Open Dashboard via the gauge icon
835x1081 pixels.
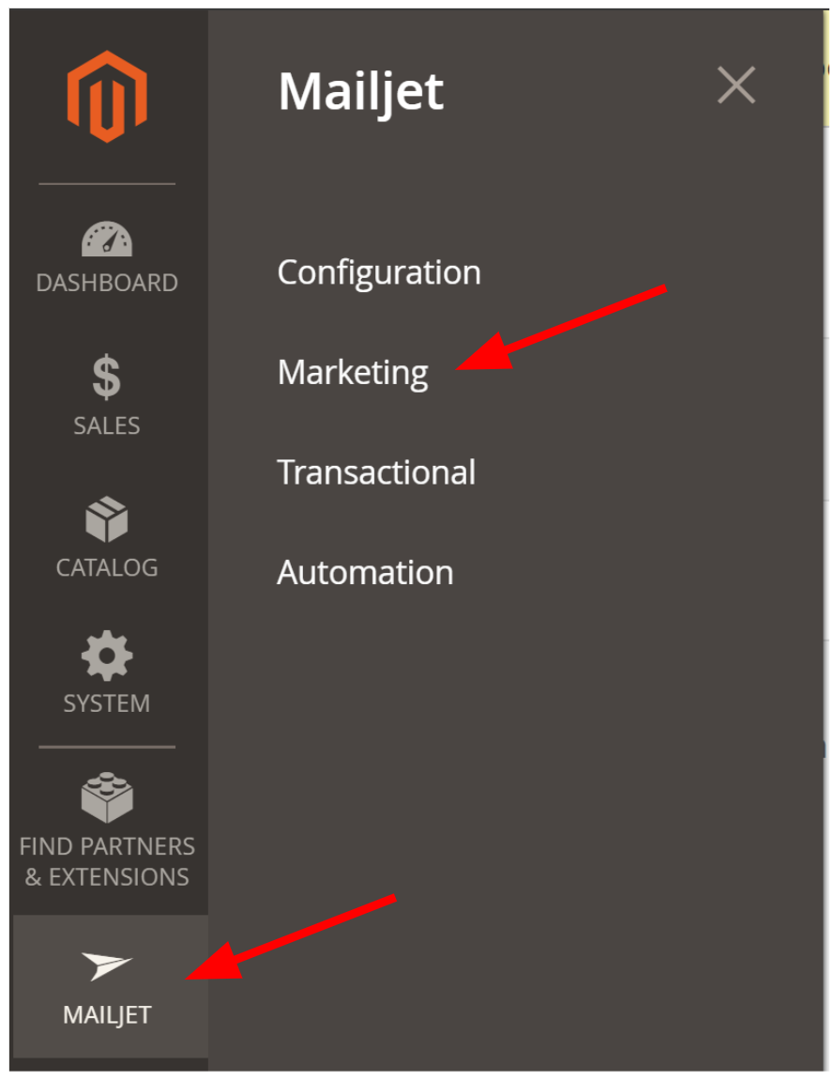tap(107, 239)
